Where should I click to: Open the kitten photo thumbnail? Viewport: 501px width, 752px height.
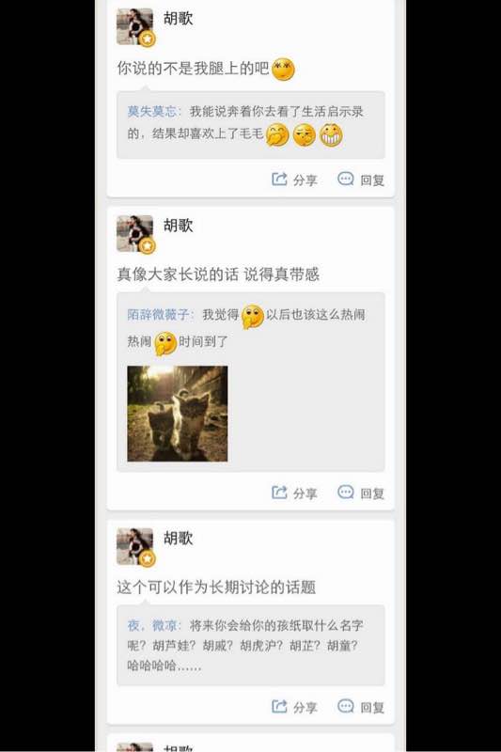coord(178,414)
